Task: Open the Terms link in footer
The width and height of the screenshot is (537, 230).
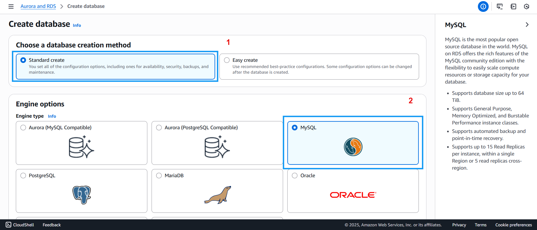Action: pyautogui.click(x=481, y=225)
